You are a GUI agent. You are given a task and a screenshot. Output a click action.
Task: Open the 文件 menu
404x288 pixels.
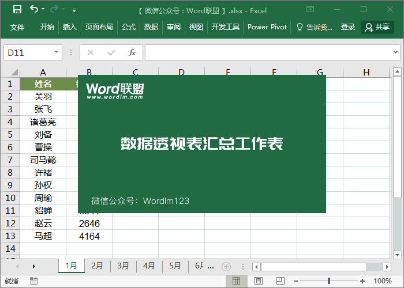click(x=17, y=27)
